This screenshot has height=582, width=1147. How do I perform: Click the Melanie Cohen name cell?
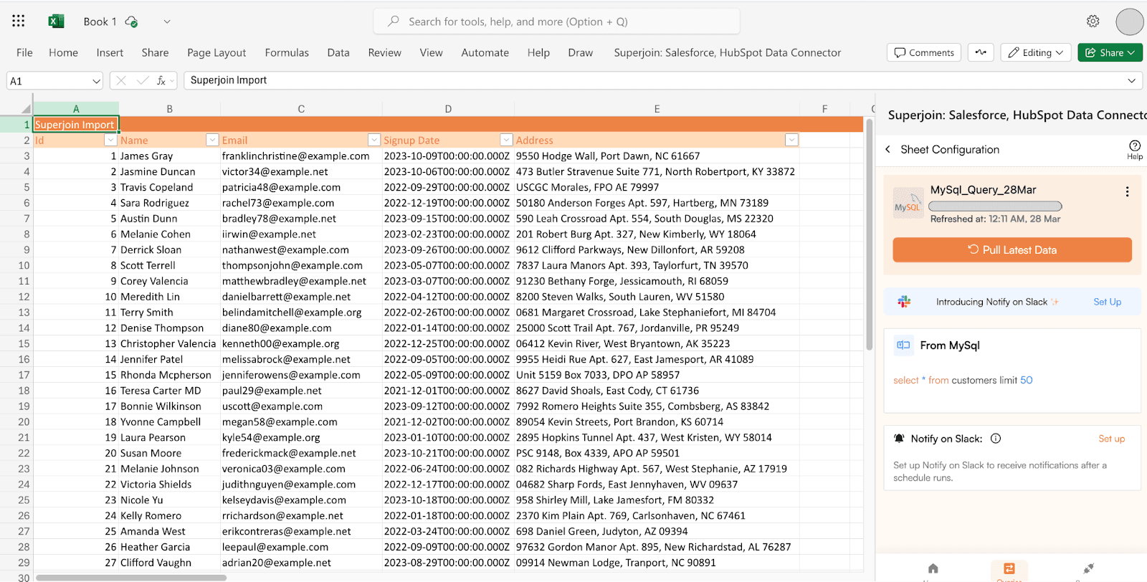pyautogui.click(x=169, y=234)
